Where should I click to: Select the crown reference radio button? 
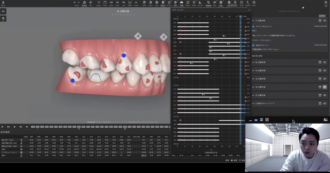[232, 160]
